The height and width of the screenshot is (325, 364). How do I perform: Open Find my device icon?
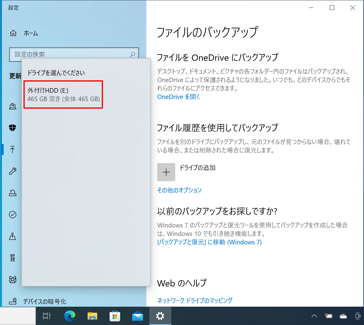coord(13,236)
